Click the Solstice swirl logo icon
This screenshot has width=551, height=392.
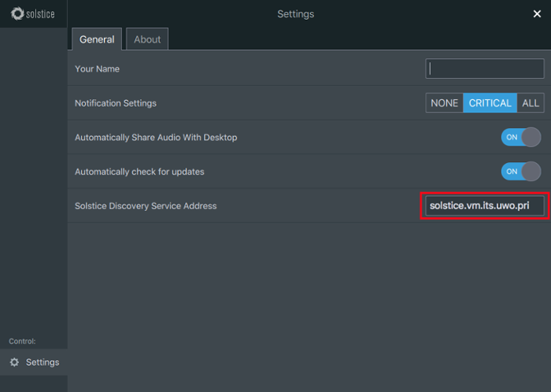pos(17,14)
